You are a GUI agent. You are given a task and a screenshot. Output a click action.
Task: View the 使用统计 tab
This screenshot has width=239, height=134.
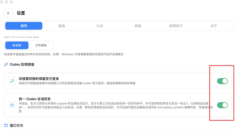pyautogui.click(x=176, y=26)
